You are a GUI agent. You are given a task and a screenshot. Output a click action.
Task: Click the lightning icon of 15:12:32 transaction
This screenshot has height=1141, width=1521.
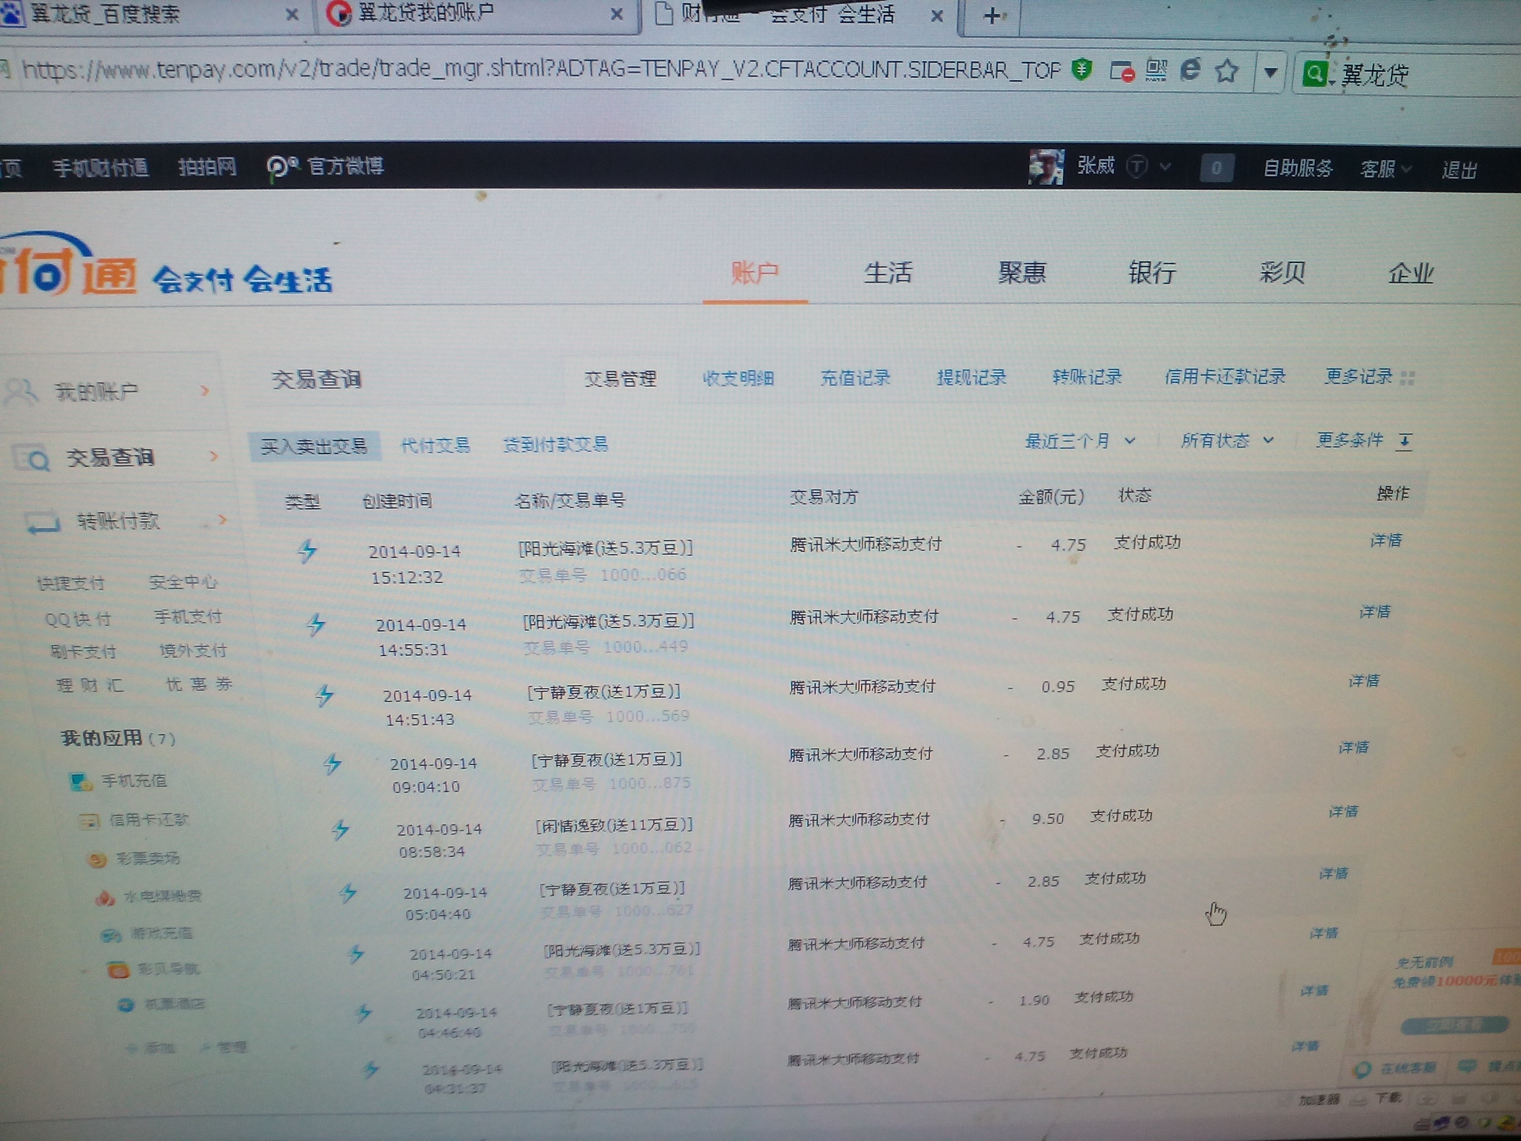tap(307, 551)
